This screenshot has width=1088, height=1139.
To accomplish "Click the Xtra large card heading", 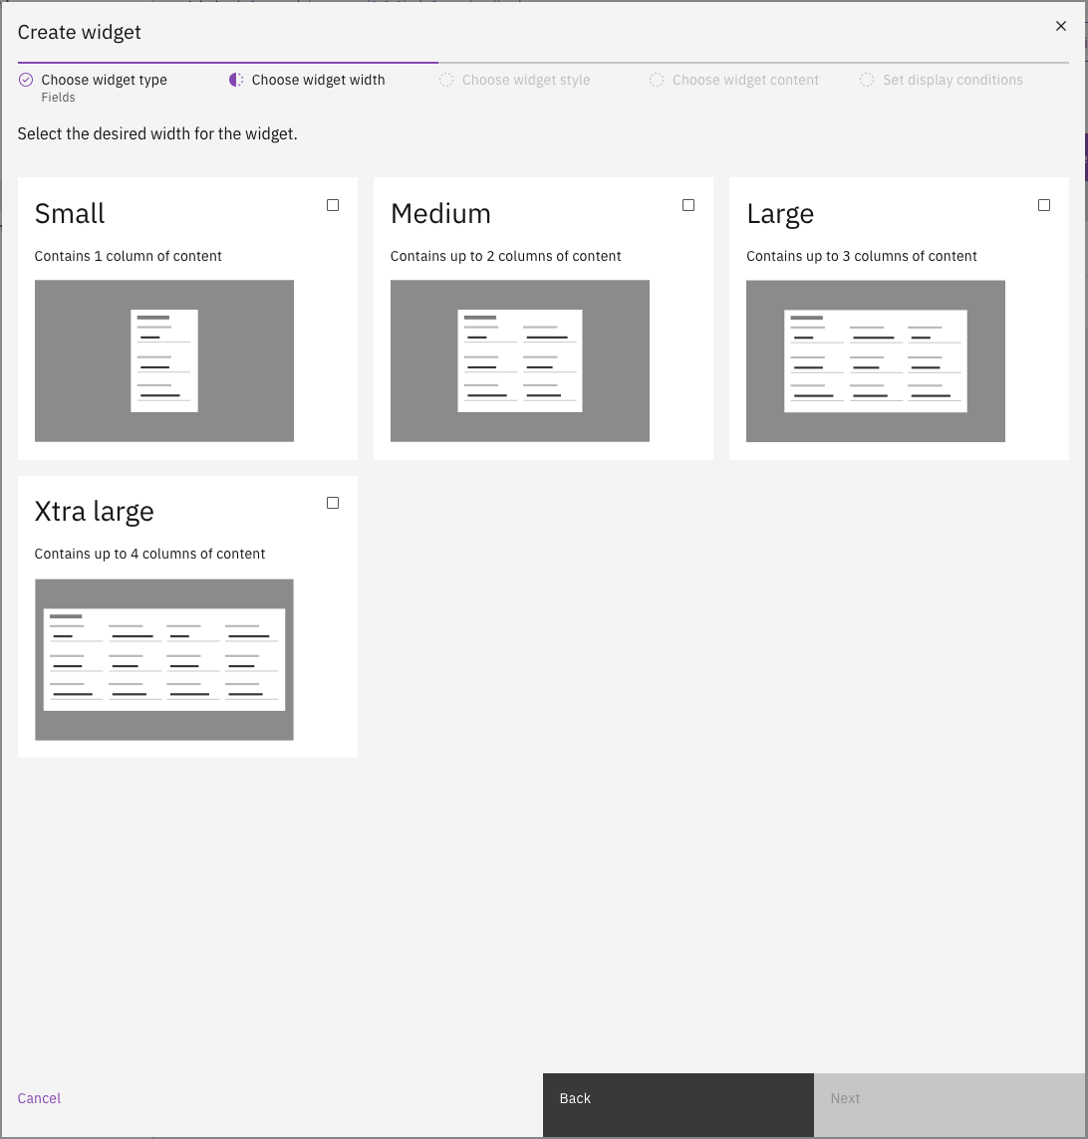I will click(95, 511).
